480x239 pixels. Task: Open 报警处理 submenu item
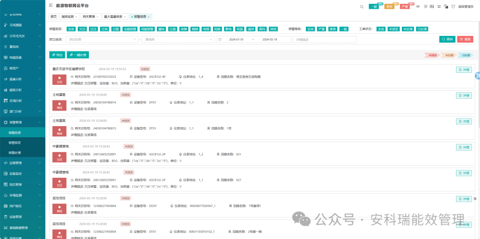pyautogui.click(x=23, y=152)
